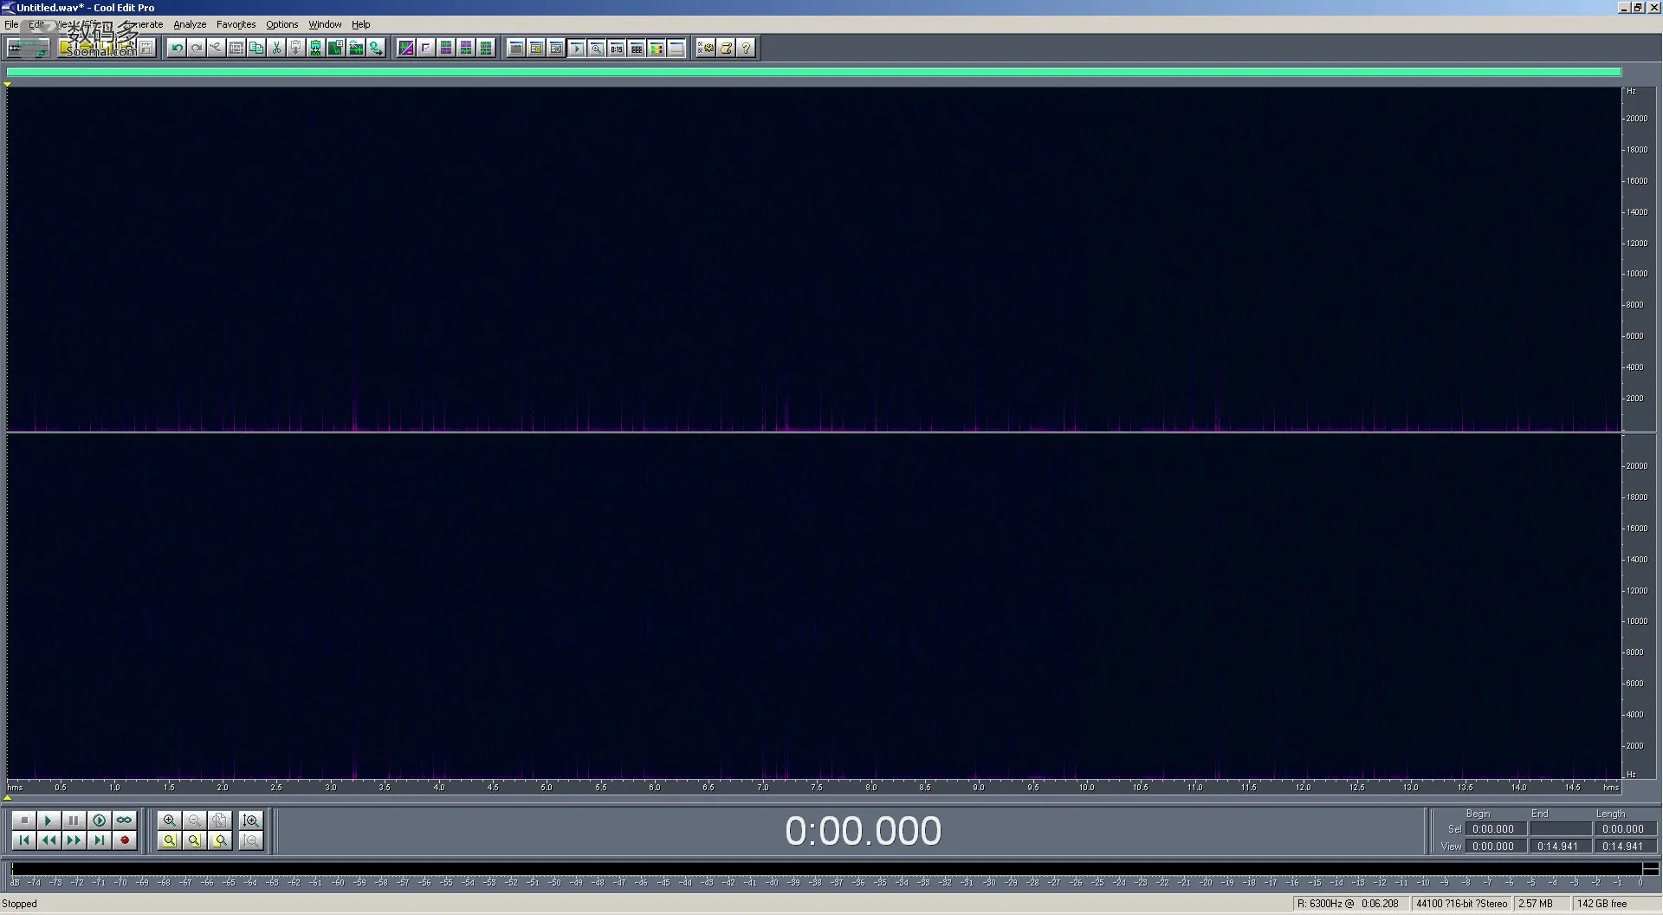Screen dimensions: 1663x915
Task: Toggle the magnifier zoom-controls toolbar icon
Action: (596, 48)
